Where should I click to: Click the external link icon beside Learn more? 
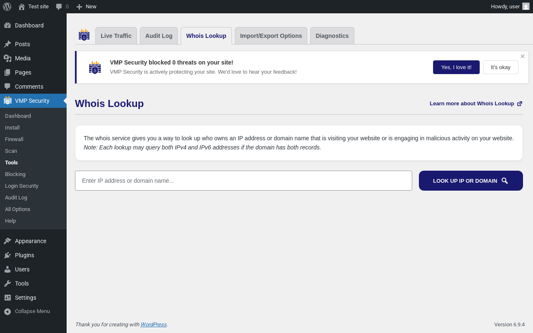(520, 104)
